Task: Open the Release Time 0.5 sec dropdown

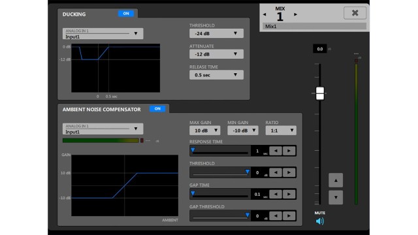Action: pos(216,75)
